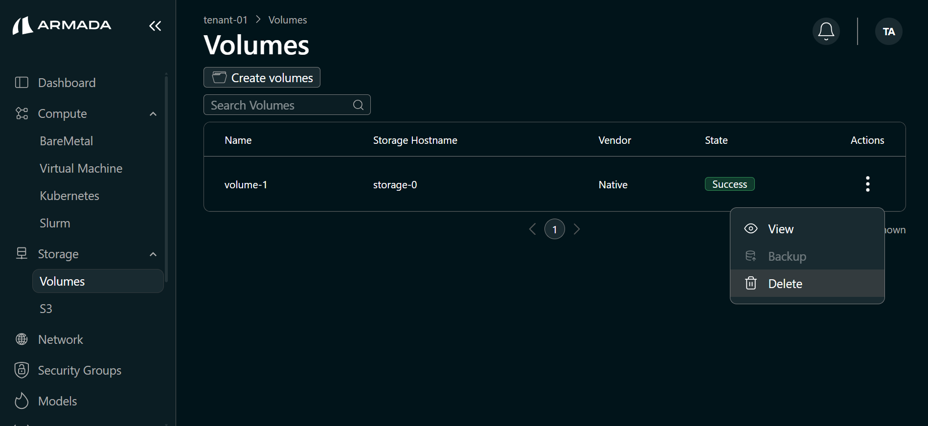Collapse the Compute section chevron
928x426 pixels.
click(x=153, y=114)
